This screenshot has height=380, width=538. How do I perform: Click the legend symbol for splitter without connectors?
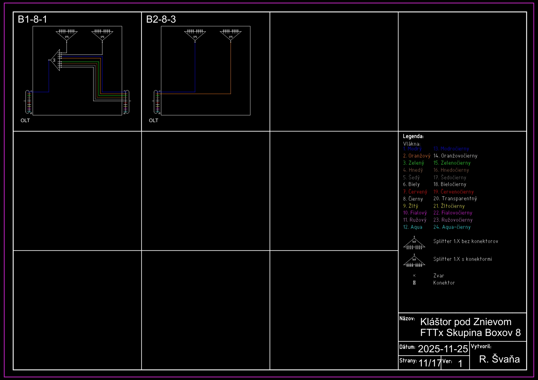click(414, 243)
